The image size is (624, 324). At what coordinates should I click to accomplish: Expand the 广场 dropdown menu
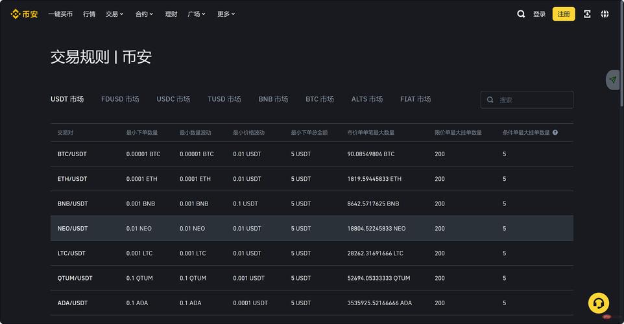click(197, 14)
